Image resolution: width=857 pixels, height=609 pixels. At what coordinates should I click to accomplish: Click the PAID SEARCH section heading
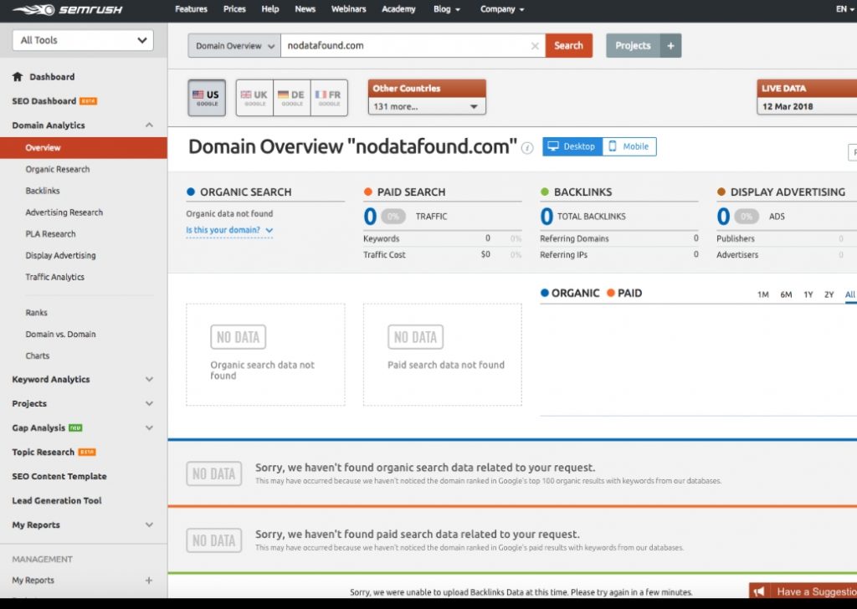coord(411,192)
